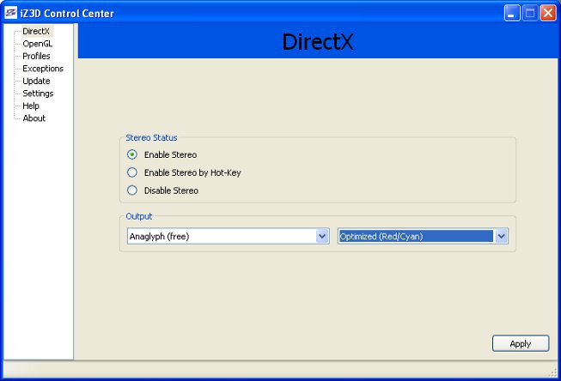Select the Enable Stereo radio button
This screenshot has height=381, width=561.
click(132, 154)
